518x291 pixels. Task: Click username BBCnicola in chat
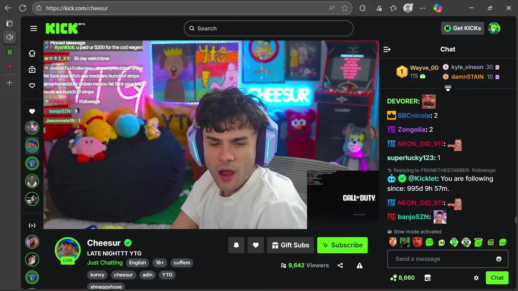(414, 116)
